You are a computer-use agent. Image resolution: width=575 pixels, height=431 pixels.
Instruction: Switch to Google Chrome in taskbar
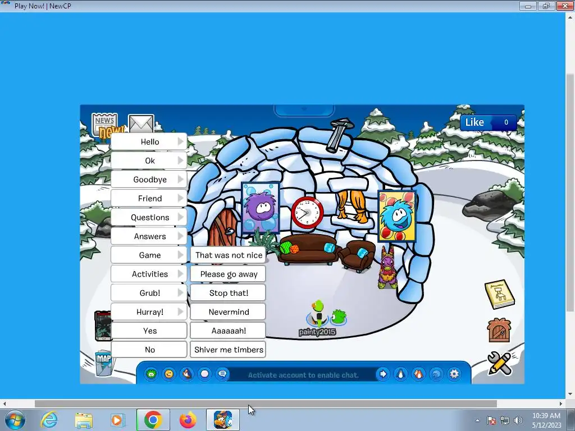coord(153,420)
